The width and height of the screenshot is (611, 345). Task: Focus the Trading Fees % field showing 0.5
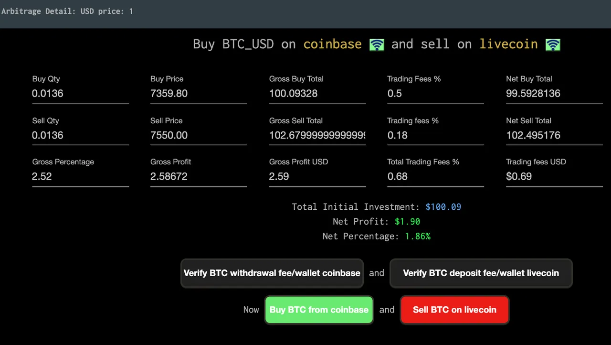[435, 94]
